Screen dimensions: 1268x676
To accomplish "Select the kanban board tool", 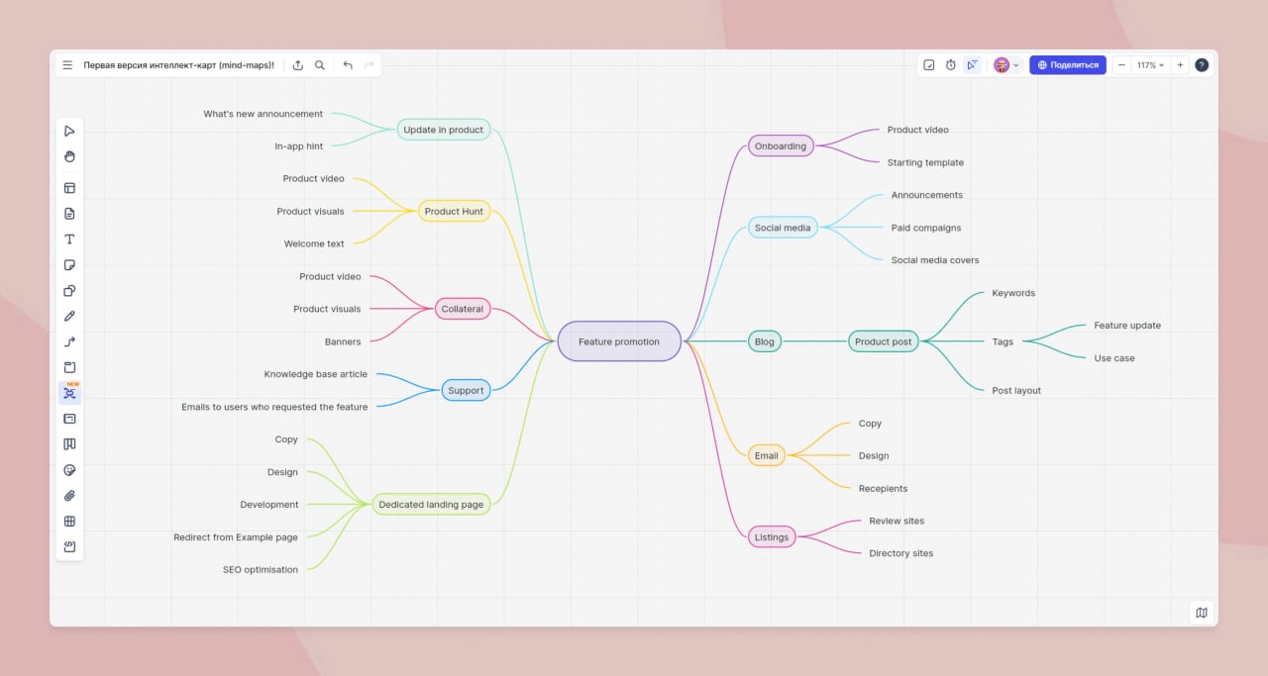I will click(69, 444).
